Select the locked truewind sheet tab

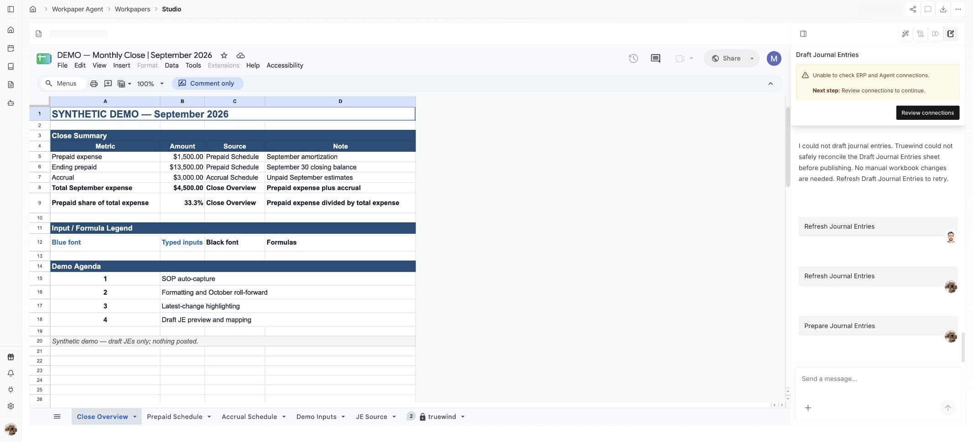[442, 417]
